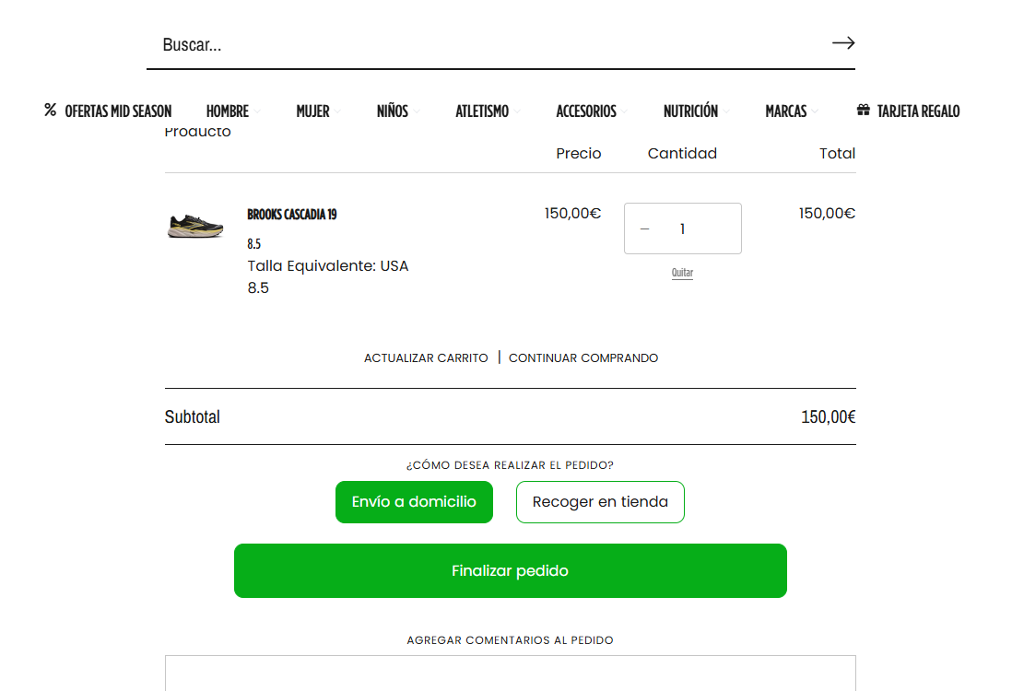Click the Finalizar pedido button
Image resolution: width=1012 pixels, height=691 pixels.
[x=510, y=571]
